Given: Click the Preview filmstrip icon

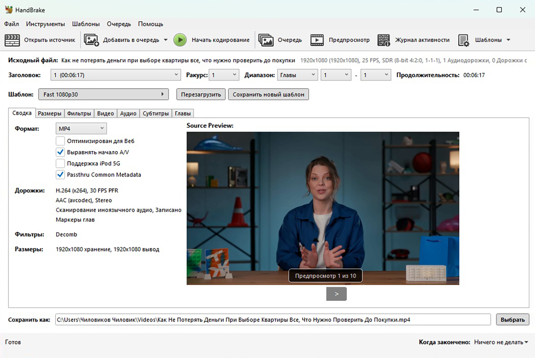Looking at the screenshot, I should [x=317, y=40].
